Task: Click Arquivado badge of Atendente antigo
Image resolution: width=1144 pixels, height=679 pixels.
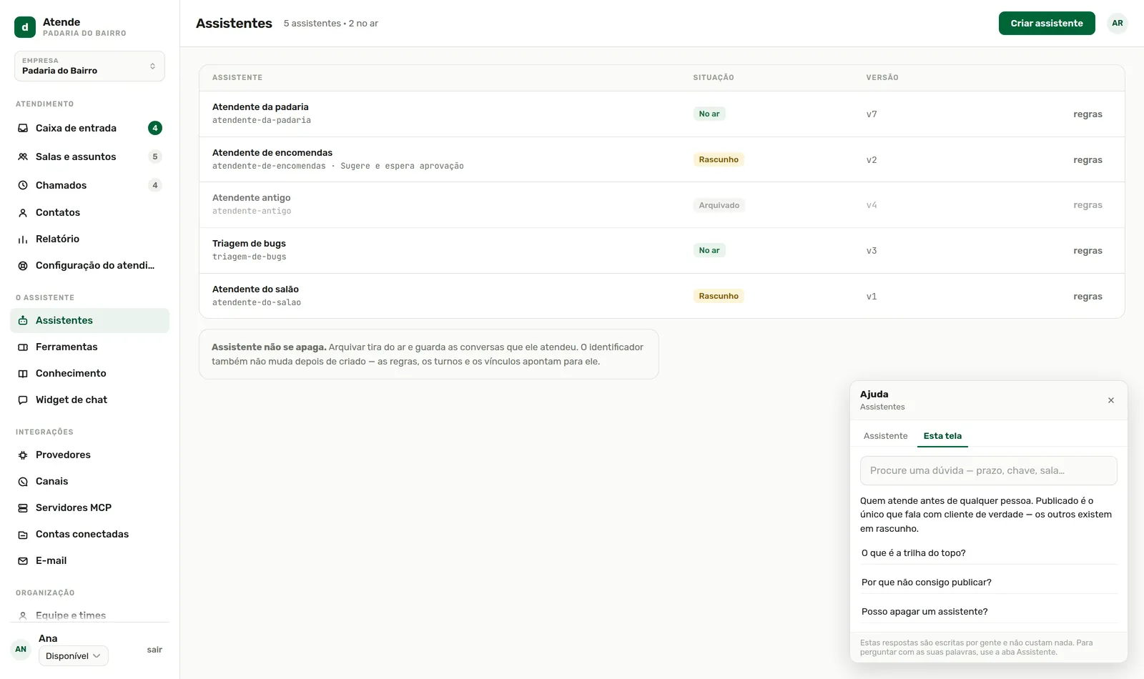Action: (719, 205)
